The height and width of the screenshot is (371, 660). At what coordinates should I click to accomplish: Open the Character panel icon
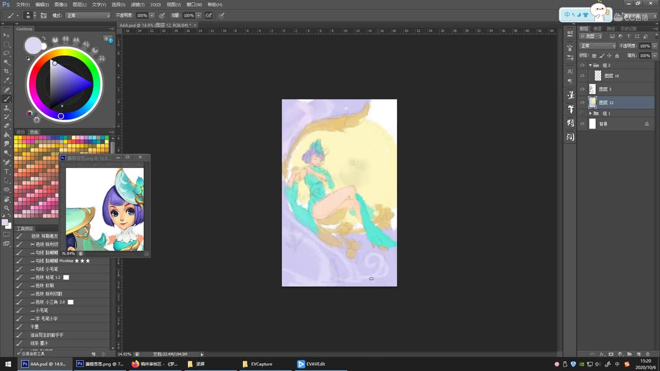click(570, 71)
